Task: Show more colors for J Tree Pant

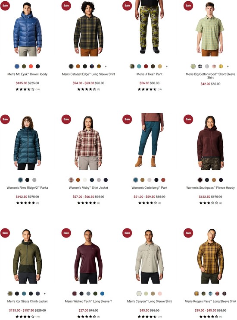Action: click(167, 67)
